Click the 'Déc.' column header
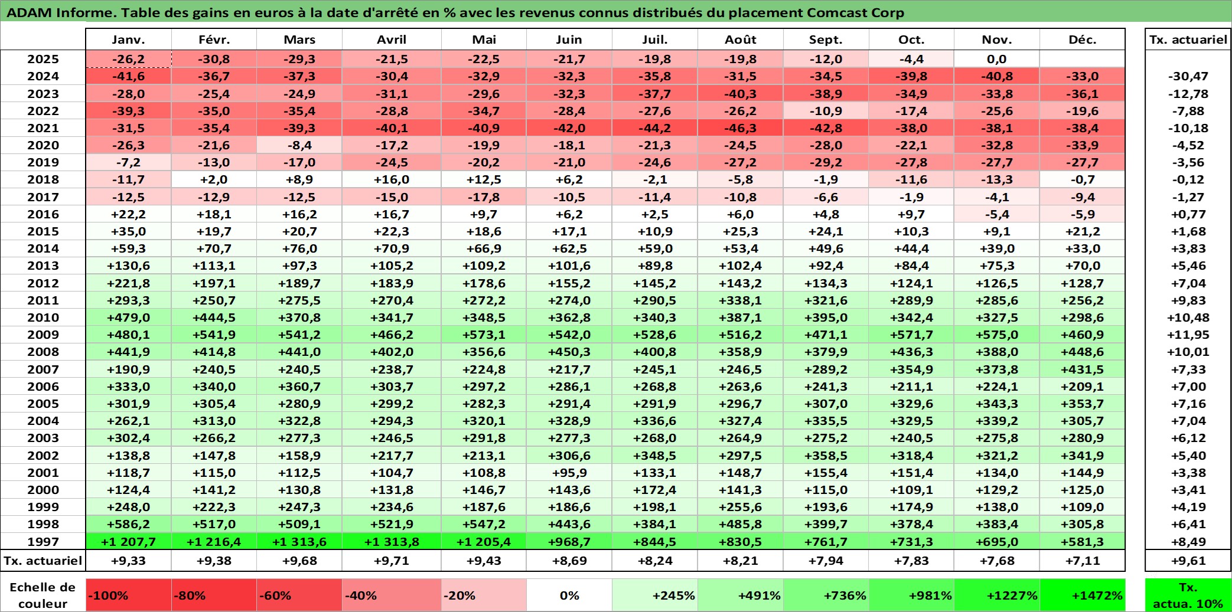 click(x=1083, y=40)
